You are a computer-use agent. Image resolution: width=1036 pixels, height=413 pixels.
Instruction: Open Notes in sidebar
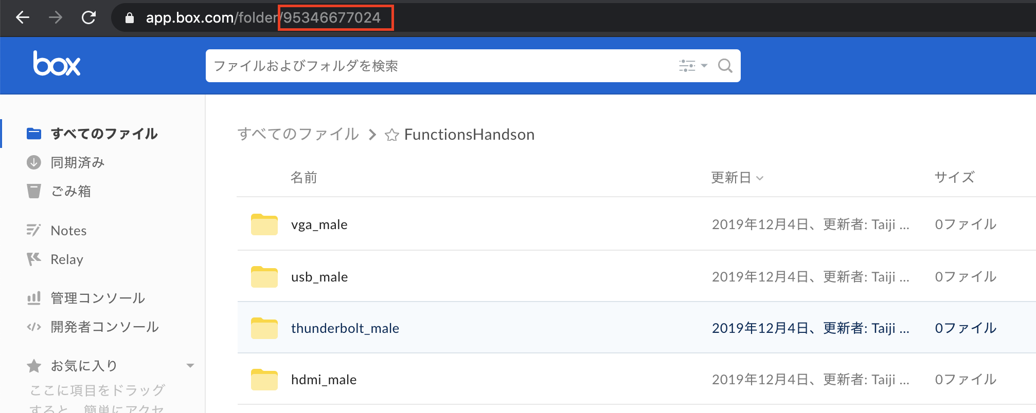tap(68, 231)
